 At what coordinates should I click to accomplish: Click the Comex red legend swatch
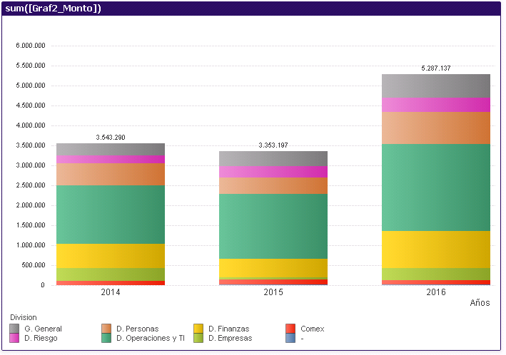(290, 329)
